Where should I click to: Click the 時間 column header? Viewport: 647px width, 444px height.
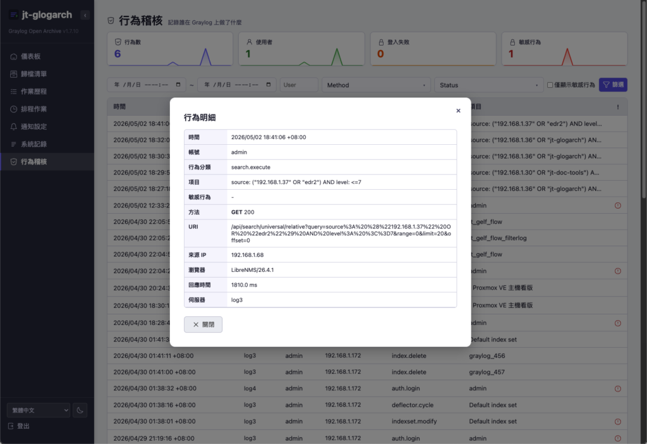(x=119, y=106)
